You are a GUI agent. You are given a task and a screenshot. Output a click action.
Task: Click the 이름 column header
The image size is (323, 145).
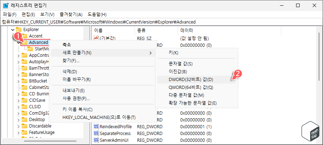pyautogui.click(x=113, y=31)
